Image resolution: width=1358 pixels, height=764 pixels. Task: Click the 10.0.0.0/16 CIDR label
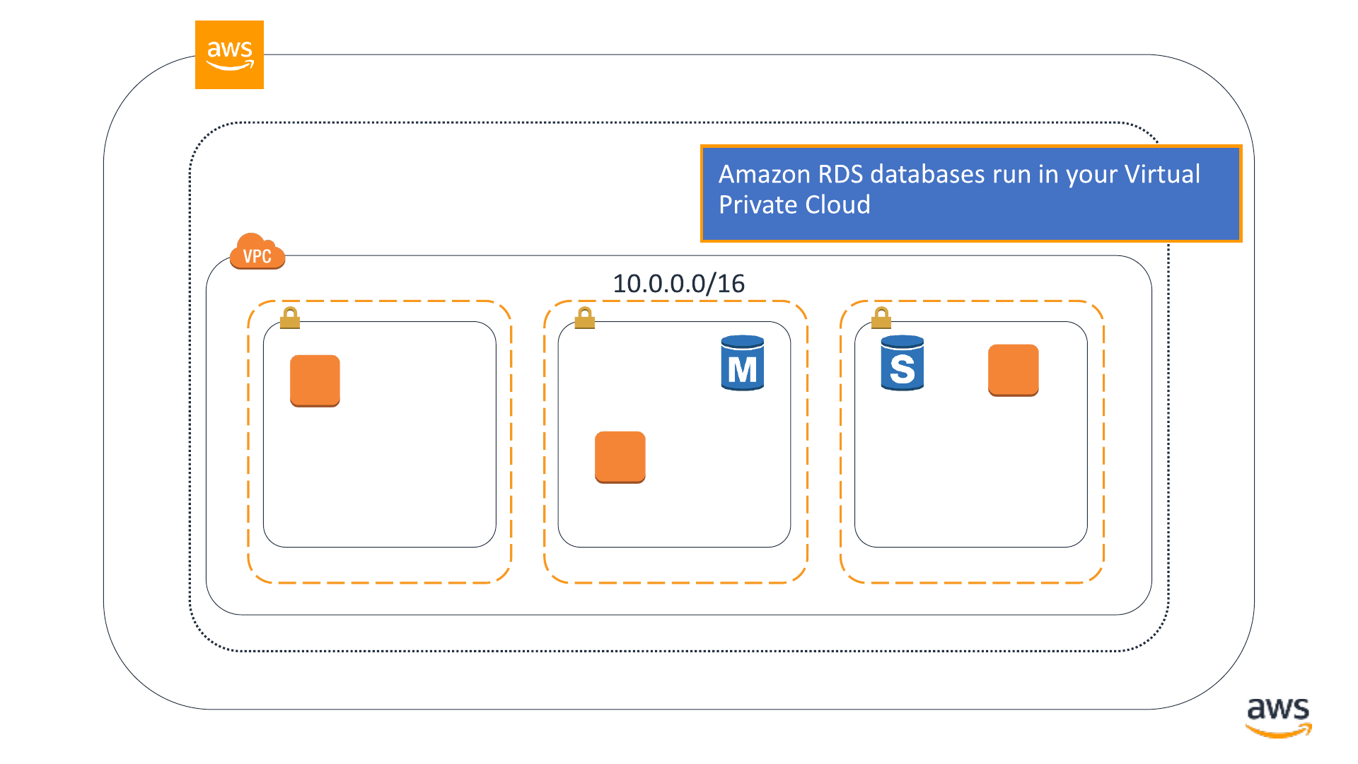point(678,284)
